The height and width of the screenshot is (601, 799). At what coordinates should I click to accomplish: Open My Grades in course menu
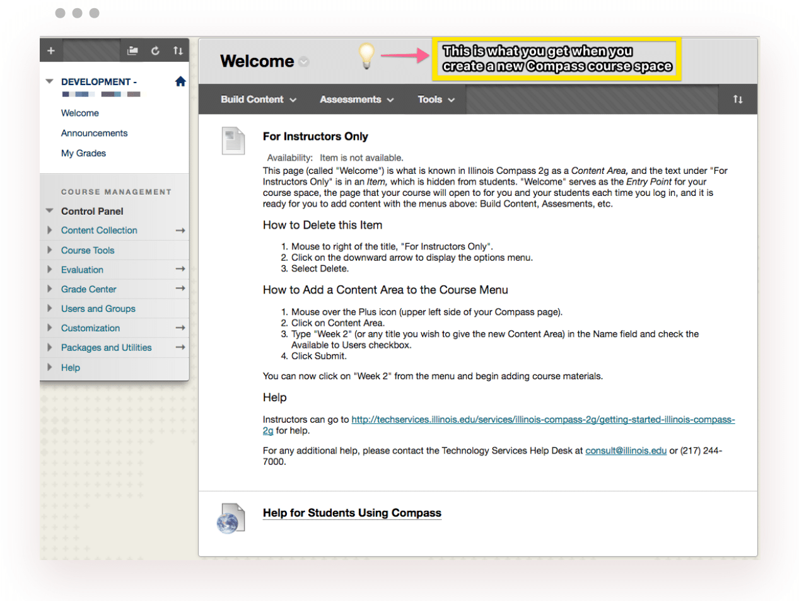tap(83, 153)
